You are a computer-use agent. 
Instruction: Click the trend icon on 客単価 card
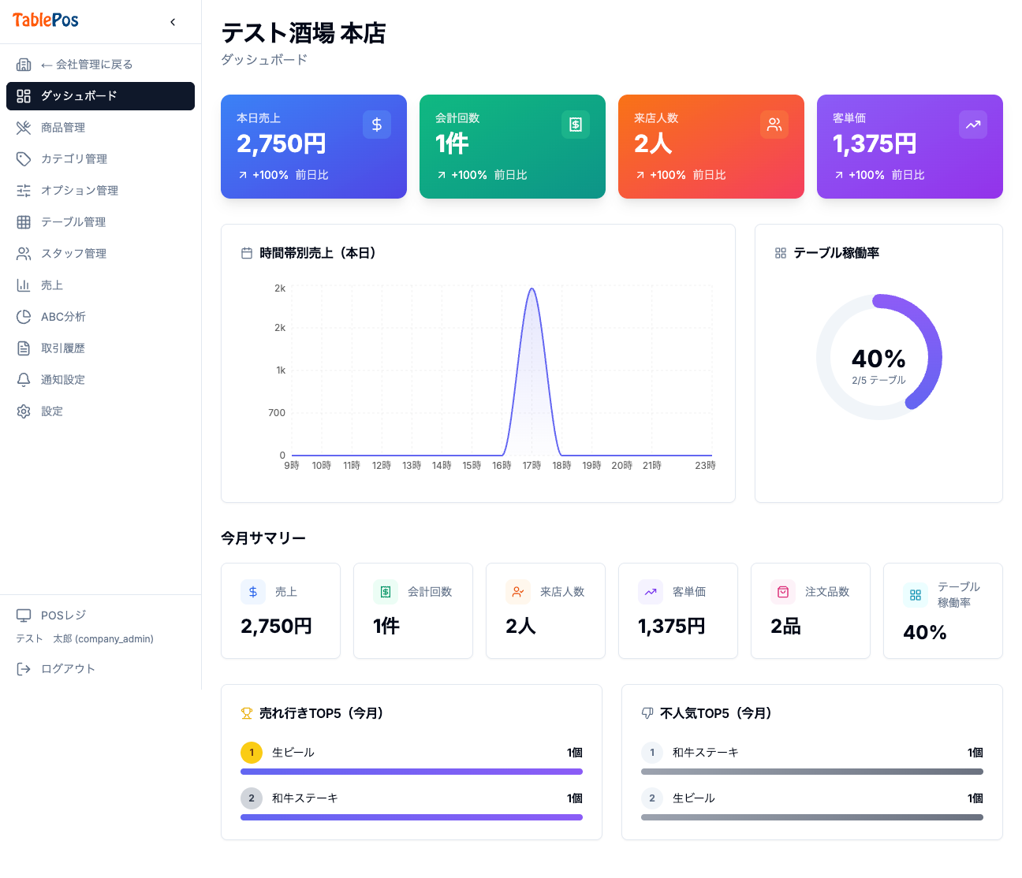pos(973,125)
